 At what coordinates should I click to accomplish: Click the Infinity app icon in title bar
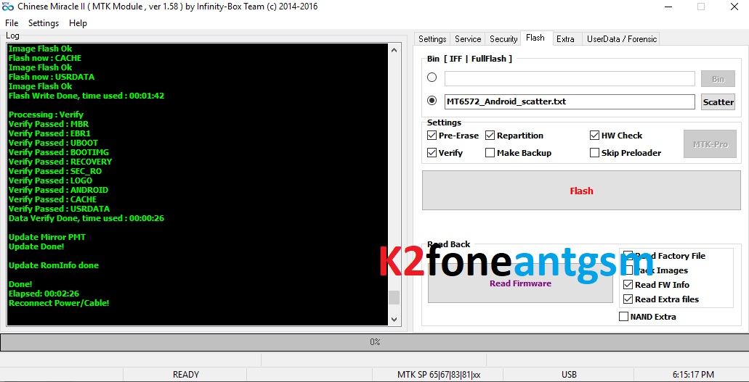8,7
